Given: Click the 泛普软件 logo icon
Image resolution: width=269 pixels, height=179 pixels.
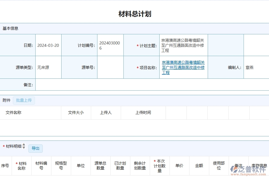Looking at the screenshot, I should (233, 169).
